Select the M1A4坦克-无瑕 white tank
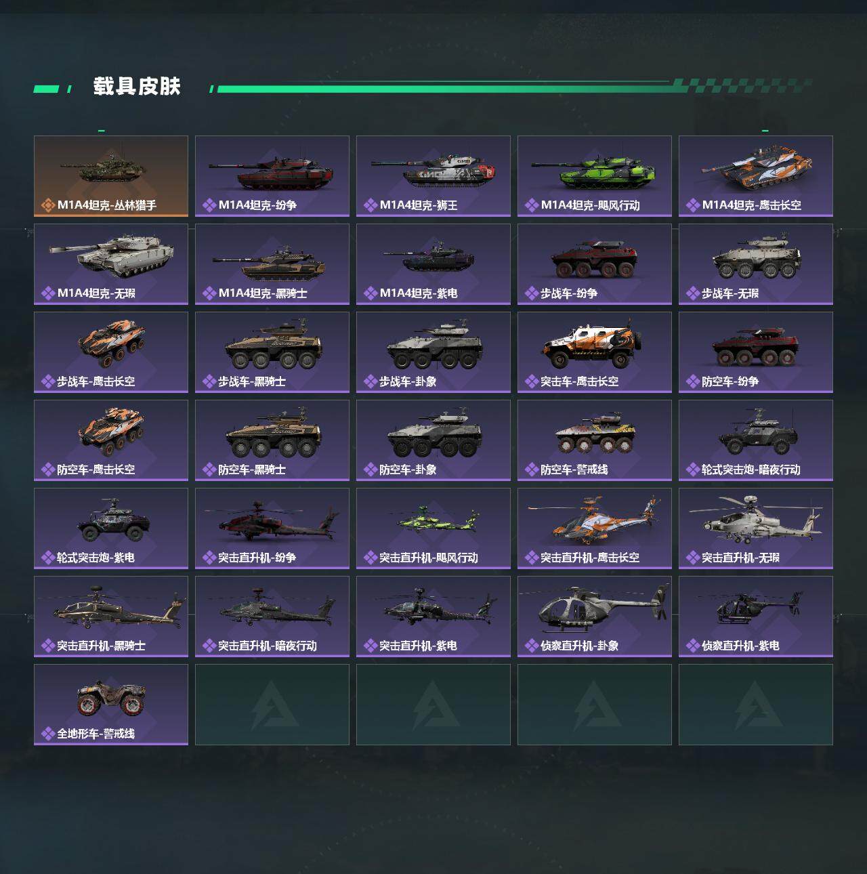This screenshot has width=867, height=874. (111, 264)
